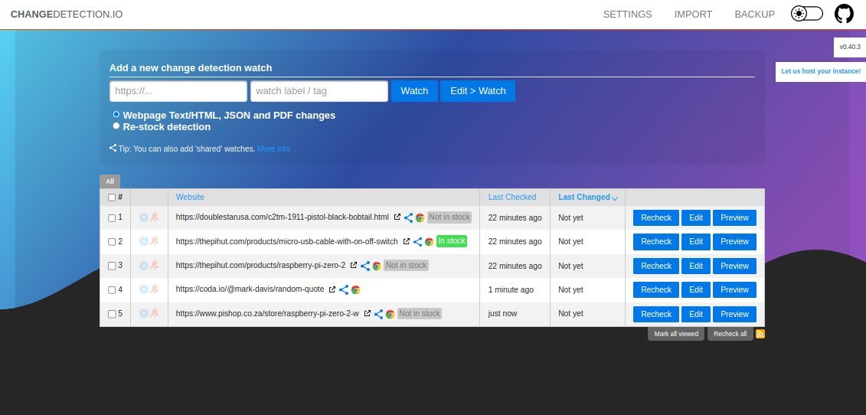Viewport: 866px width, 415px height.
Task: Select all watches with header checkbox
Action: tap(112, 198)
